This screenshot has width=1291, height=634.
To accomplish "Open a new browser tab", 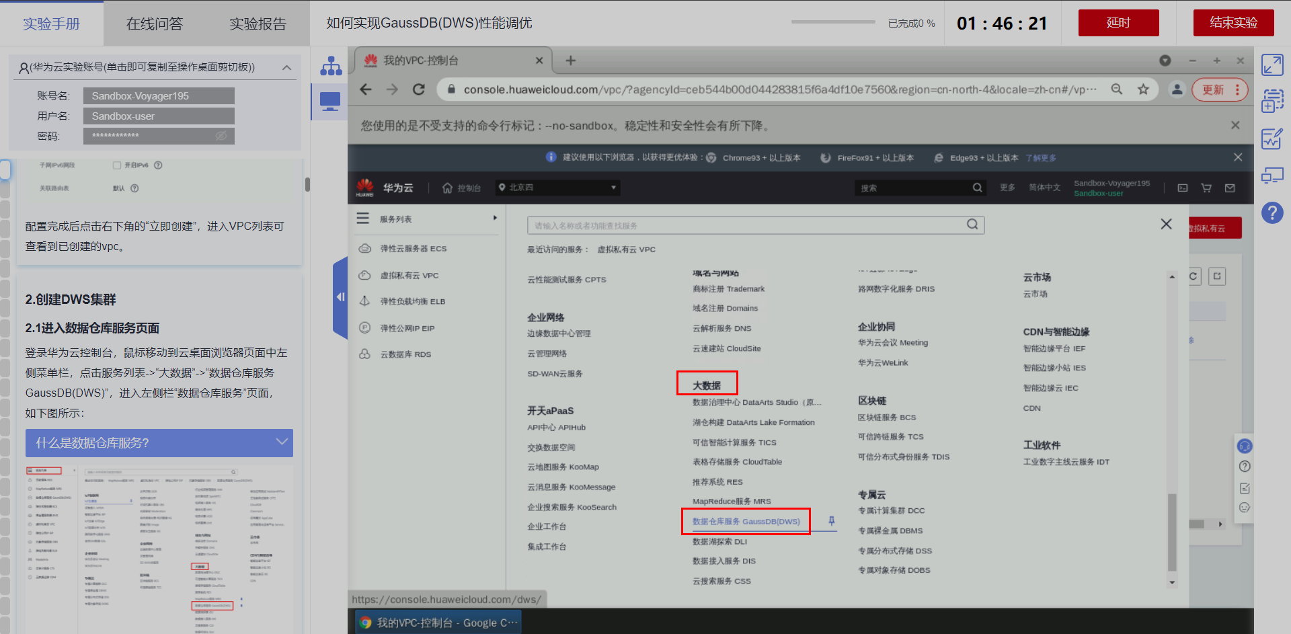I will pyautogui.click(x=571, y=61).
